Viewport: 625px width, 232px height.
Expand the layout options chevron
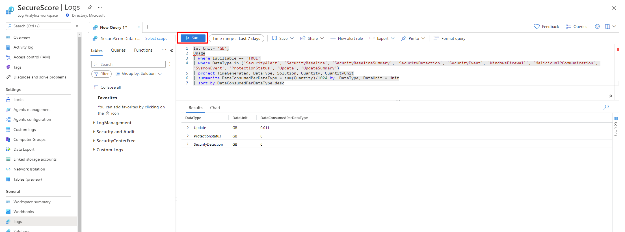click(614, 27)
